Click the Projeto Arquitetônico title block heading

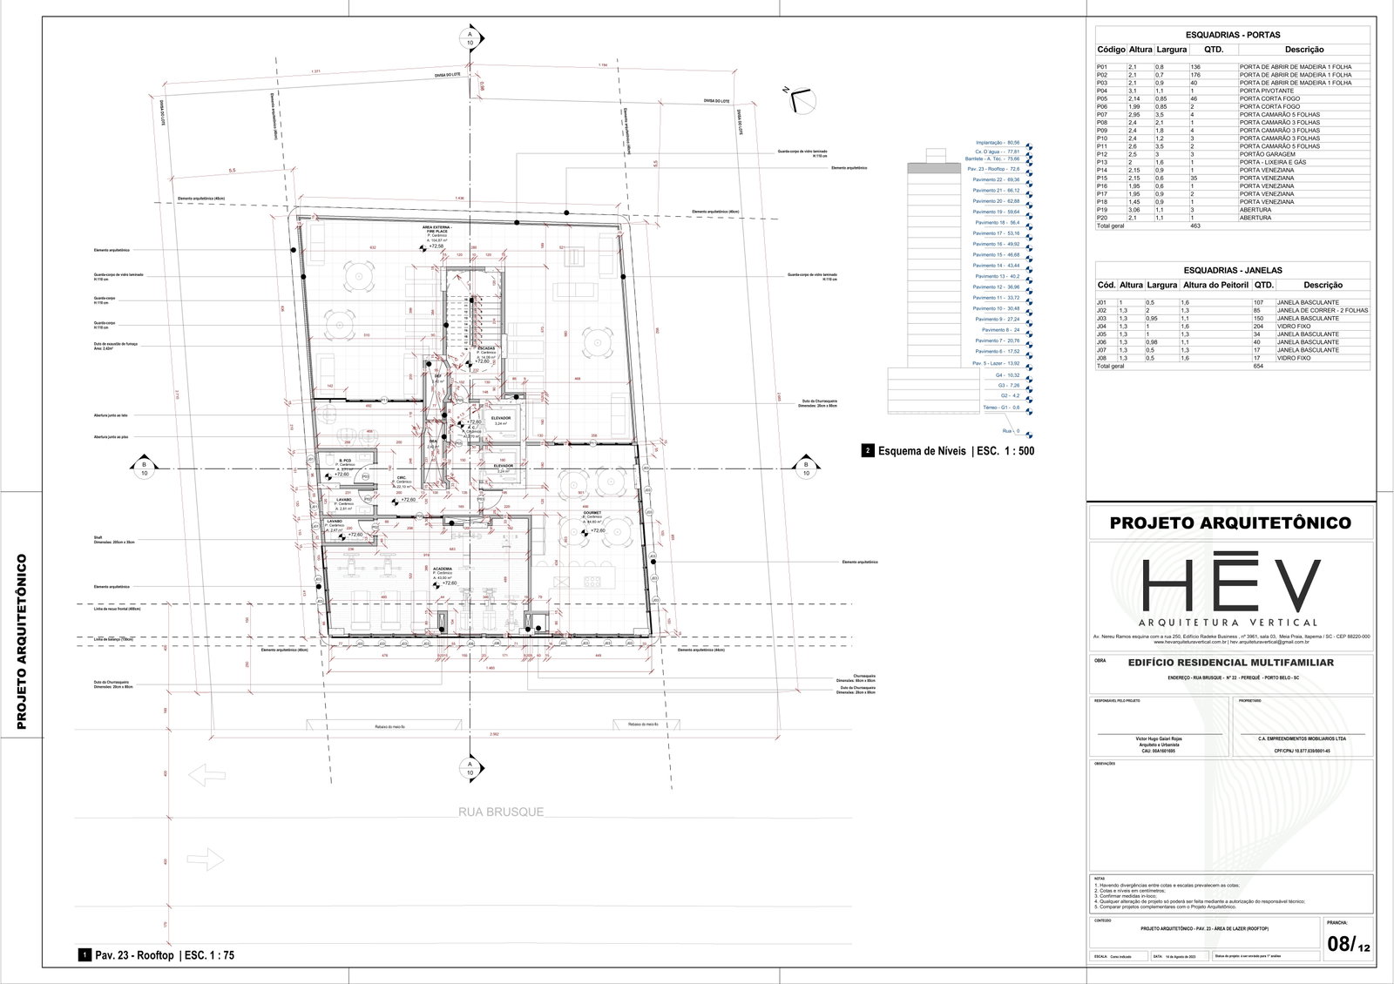[1230, 522]
